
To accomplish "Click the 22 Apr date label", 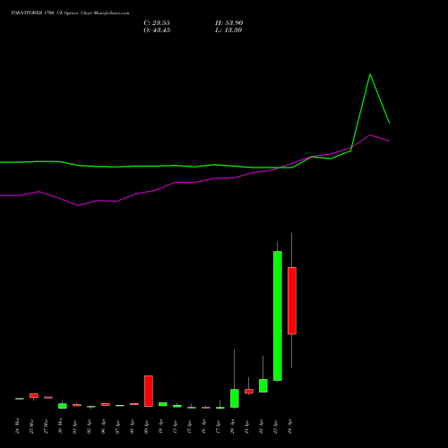I will click(261, 426).
